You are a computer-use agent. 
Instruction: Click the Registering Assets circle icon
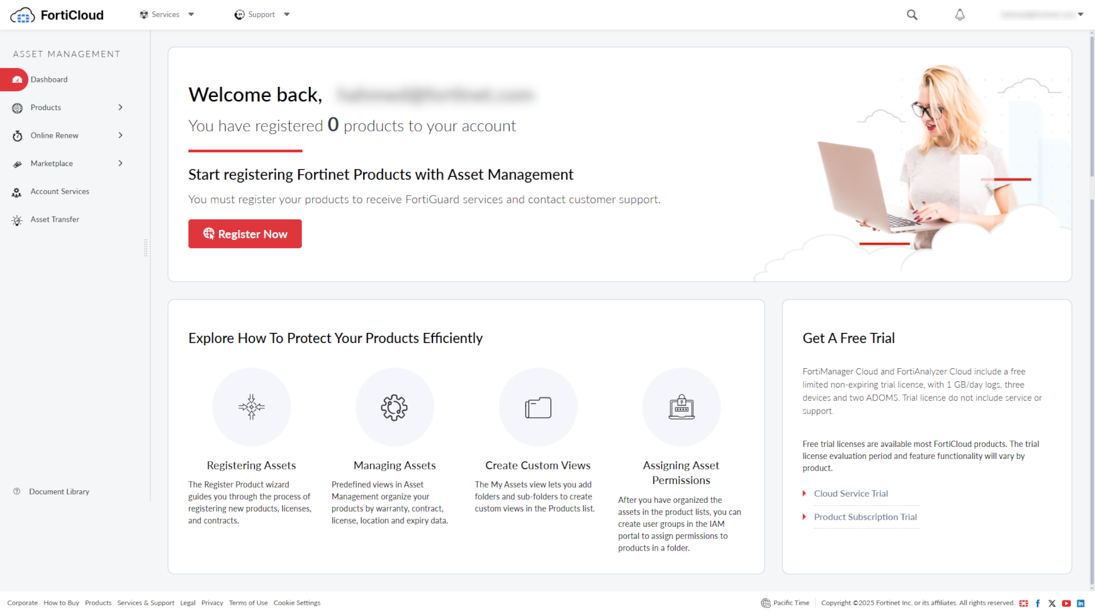click(x=251, y=407)
